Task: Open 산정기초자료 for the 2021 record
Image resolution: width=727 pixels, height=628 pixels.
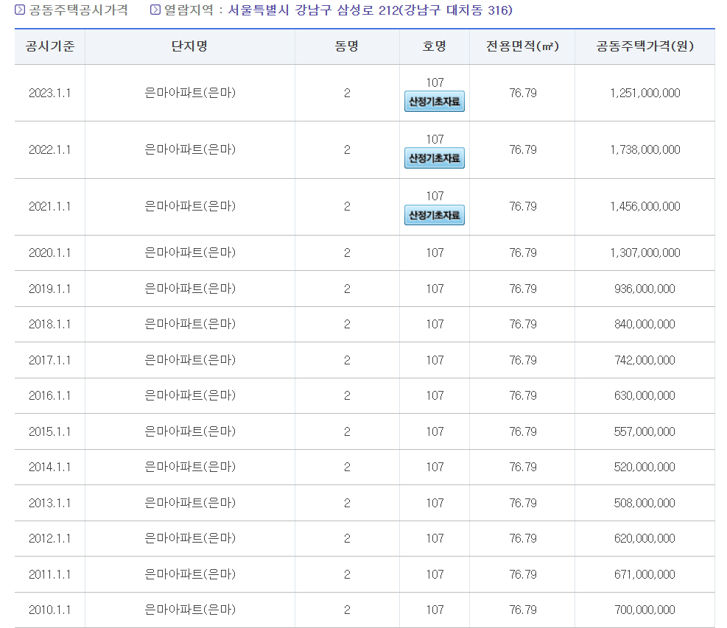Action: point(432,216)
